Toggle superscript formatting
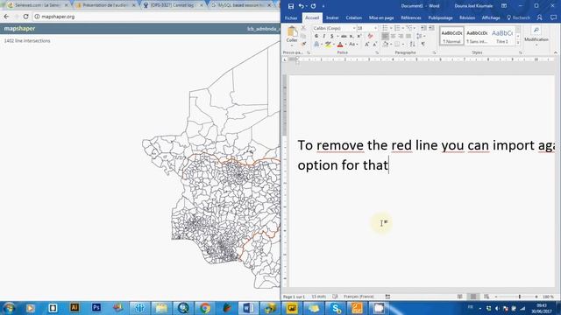 359,36
